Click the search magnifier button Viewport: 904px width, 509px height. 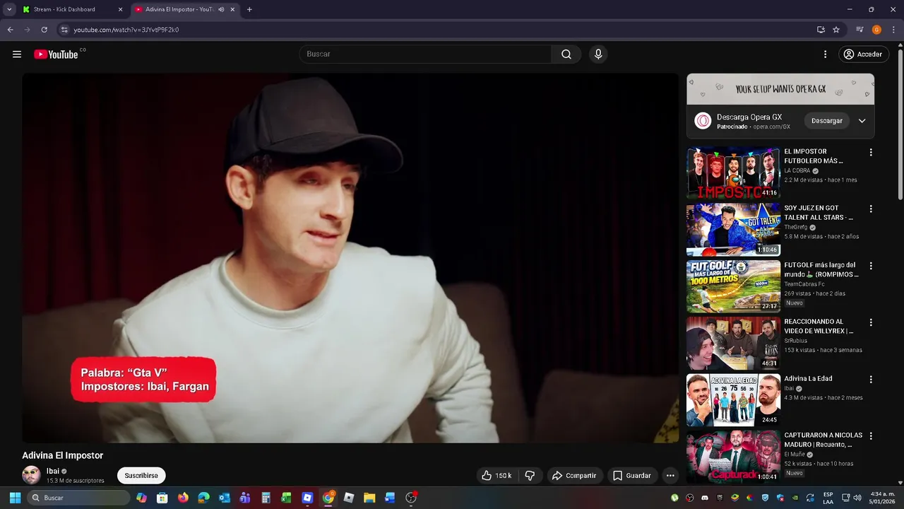[566, 54]
